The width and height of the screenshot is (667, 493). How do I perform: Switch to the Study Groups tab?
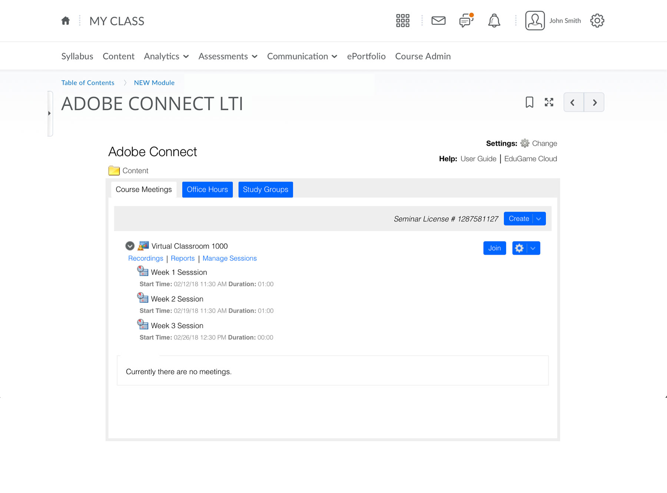tap(265, 190)
